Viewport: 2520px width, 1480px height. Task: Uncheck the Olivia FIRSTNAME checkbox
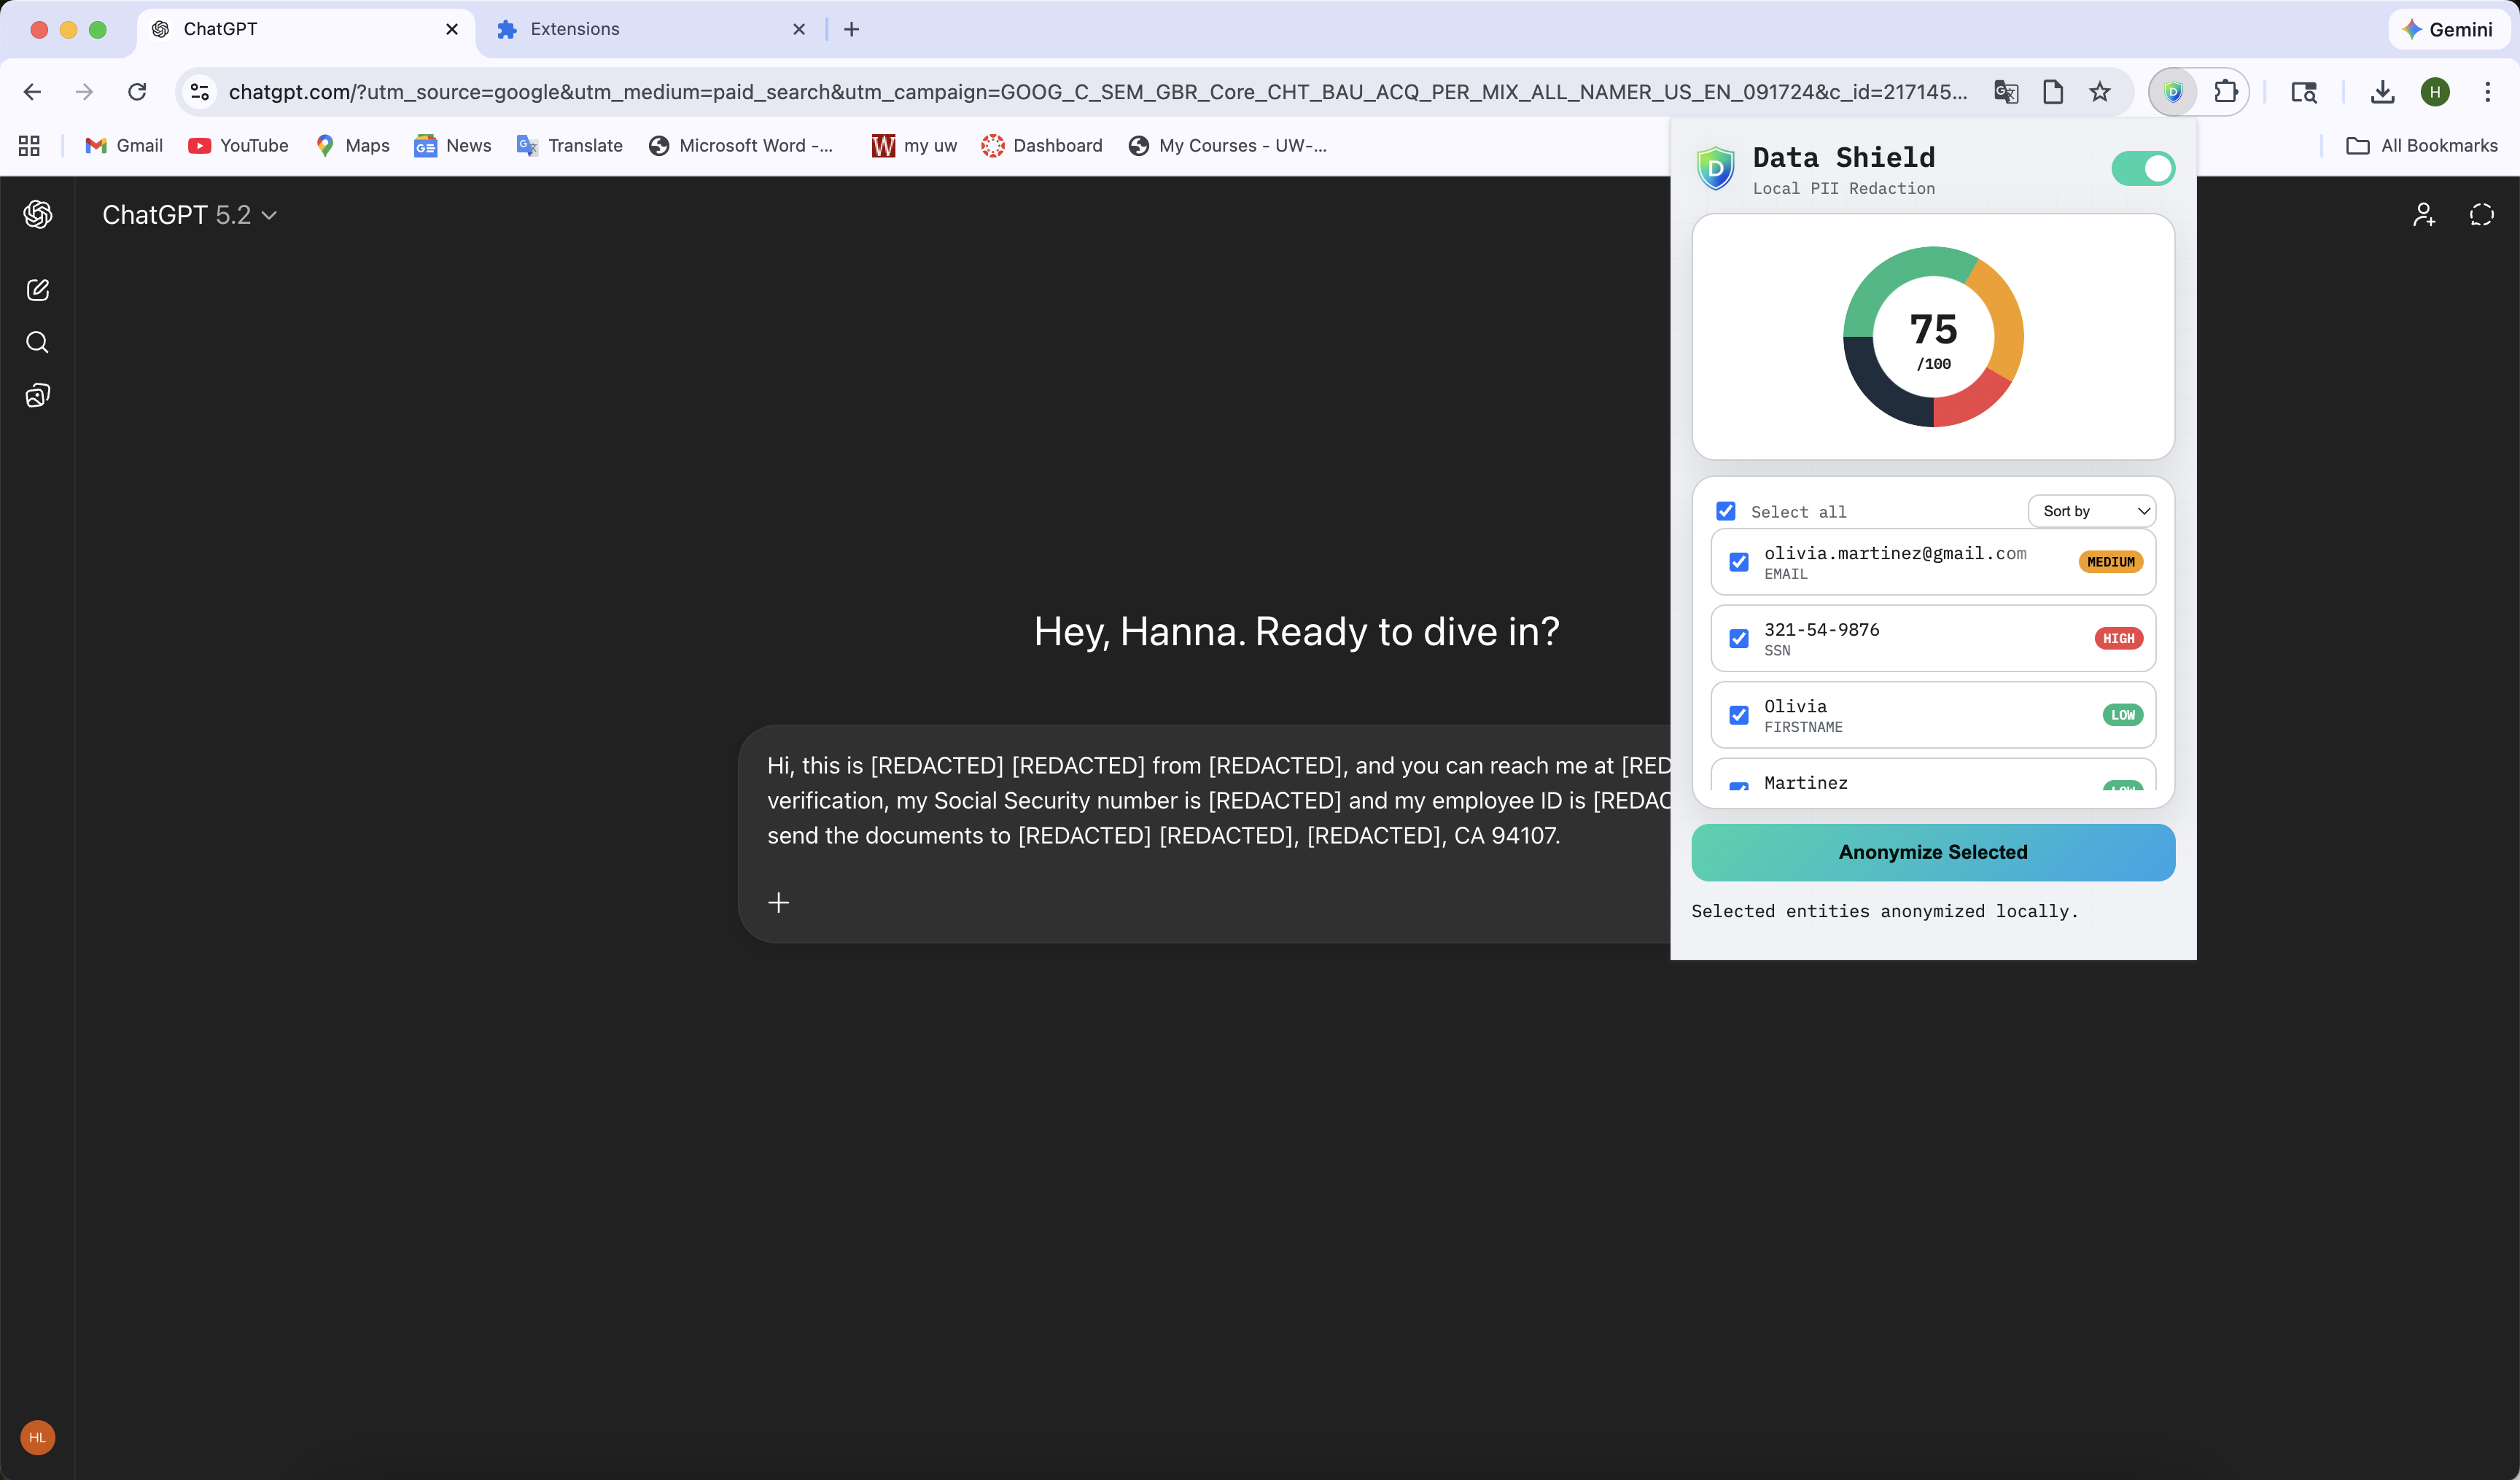[1739, 715]
